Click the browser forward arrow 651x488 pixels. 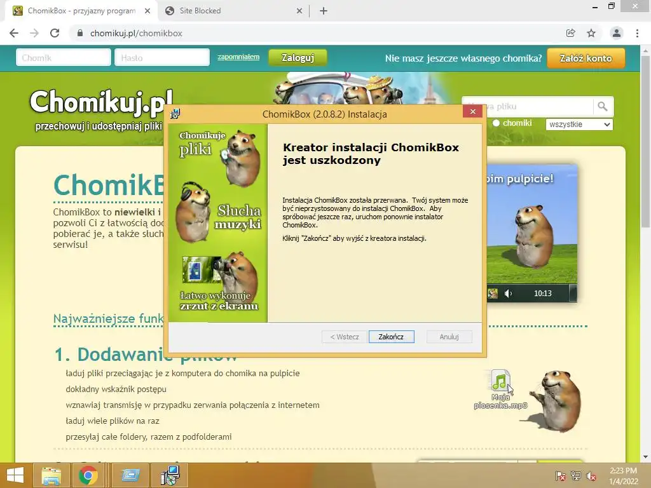coord(34,33)
